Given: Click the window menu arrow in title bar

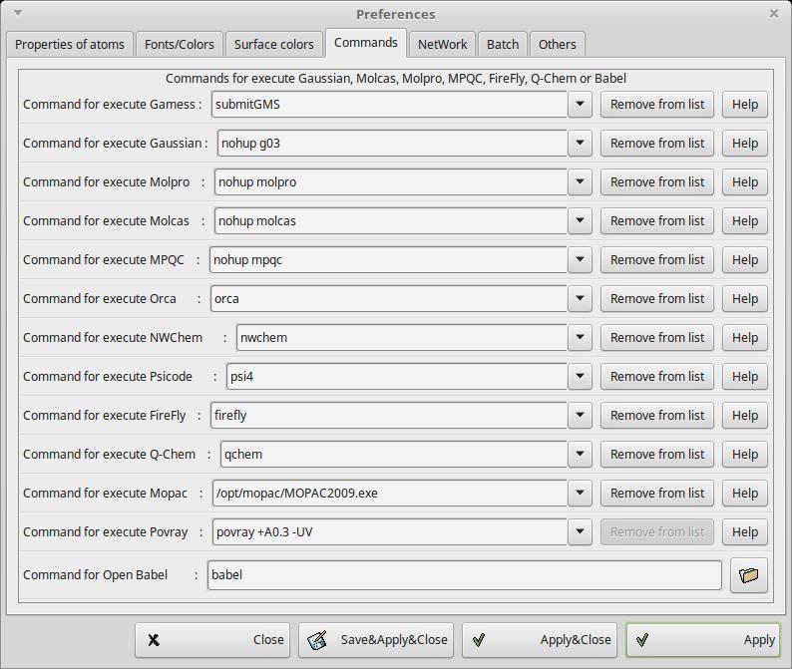Looking at the screenshot, I should 18,14.
